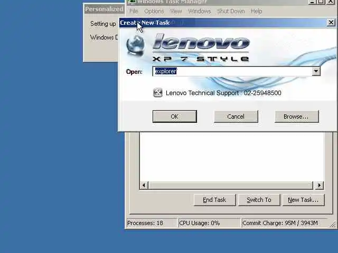Viewport: 338px width, 253px height.
Task: Maximize the Windows Task Manager window
Action: click(x=321, y=2)
